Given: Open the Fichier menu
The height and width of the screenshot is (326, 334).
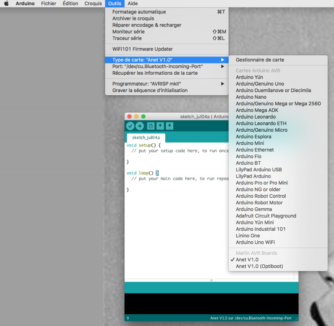Looking at the screenshot, I should (x=49, y=3).
